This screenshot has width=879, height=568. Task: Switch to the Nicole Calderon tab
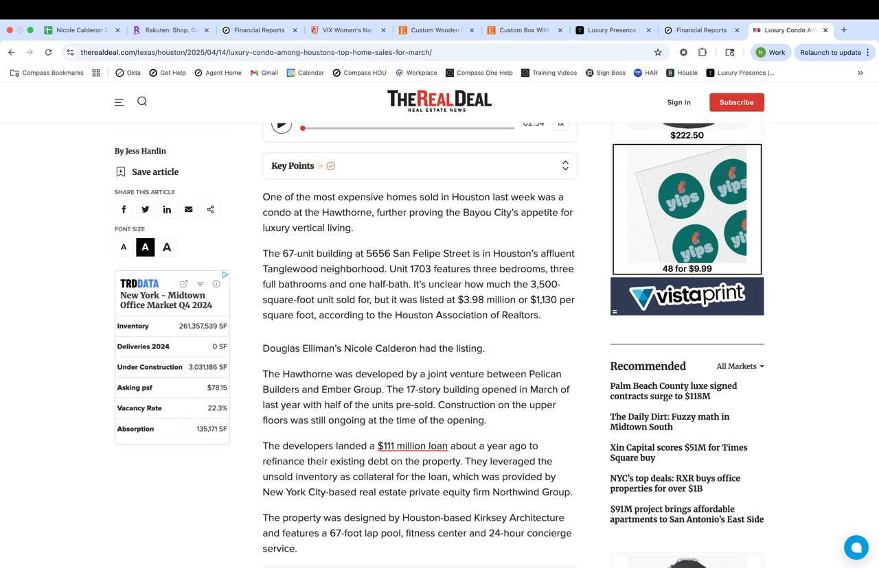82,30
